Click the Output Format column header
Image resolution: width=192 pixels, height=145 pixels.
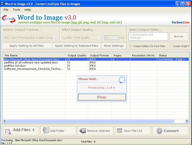[x=100, y=55]
